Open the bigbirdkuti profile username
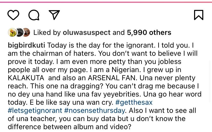 point(26,45)
